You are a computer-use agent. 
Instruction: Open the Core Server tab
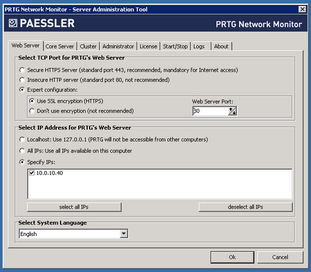click(x=60, y=46)
